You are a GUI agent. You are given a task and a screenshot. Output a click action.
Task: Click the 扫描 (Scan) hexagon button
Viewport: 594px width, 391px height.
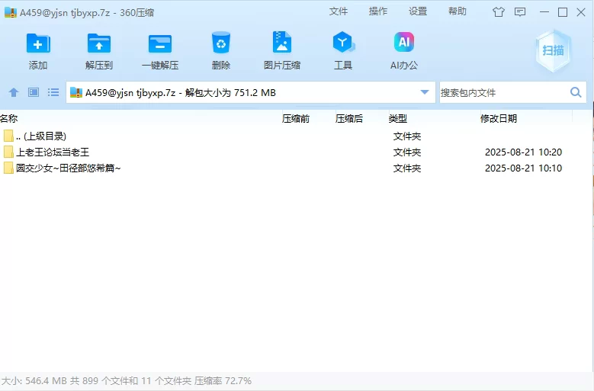click(x=553, y=50)
